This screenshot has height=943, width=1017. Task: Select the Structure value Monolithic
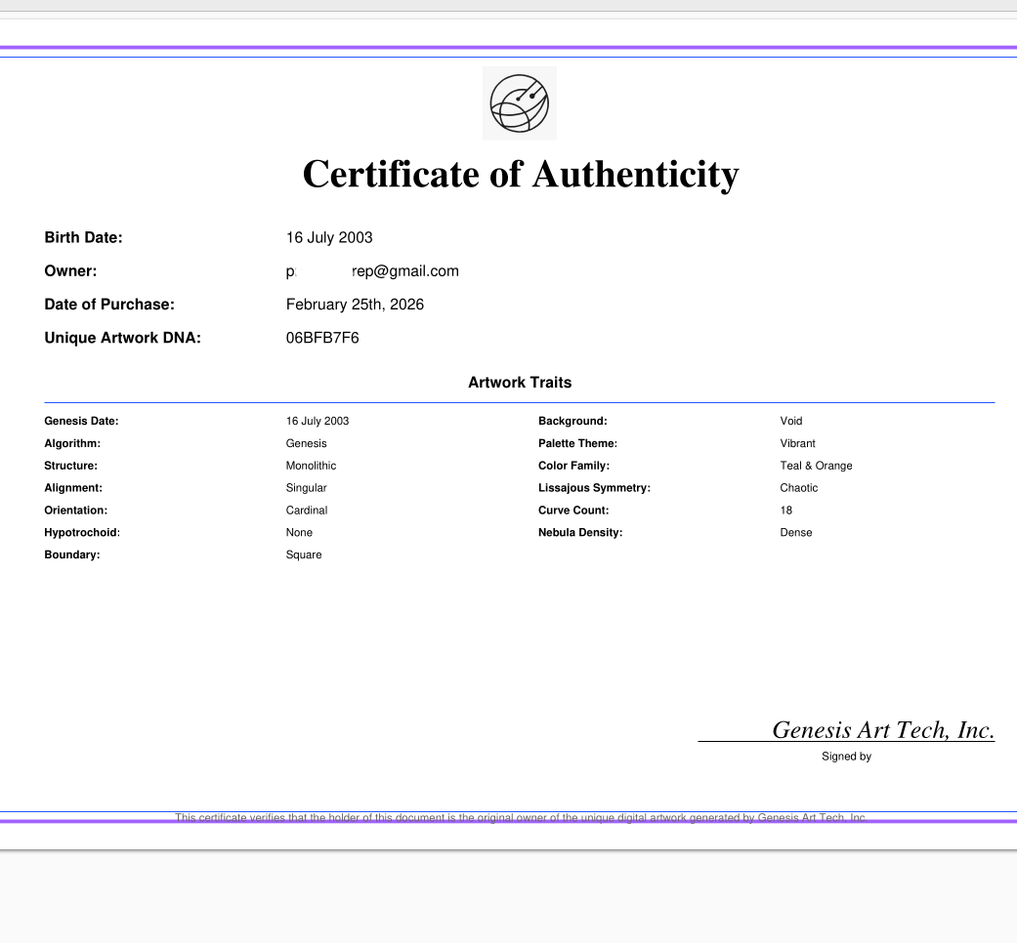pos(311,466)
